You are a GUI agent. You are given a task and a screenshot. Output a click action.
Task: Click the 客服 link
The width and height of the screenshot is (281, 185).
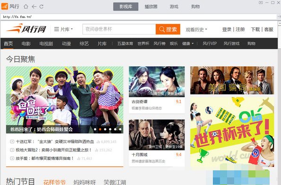tap(269, 29)
